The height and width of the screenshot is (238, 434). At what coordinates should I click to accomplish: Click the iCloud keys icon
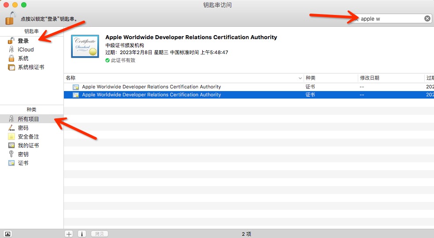click(11, 49)
